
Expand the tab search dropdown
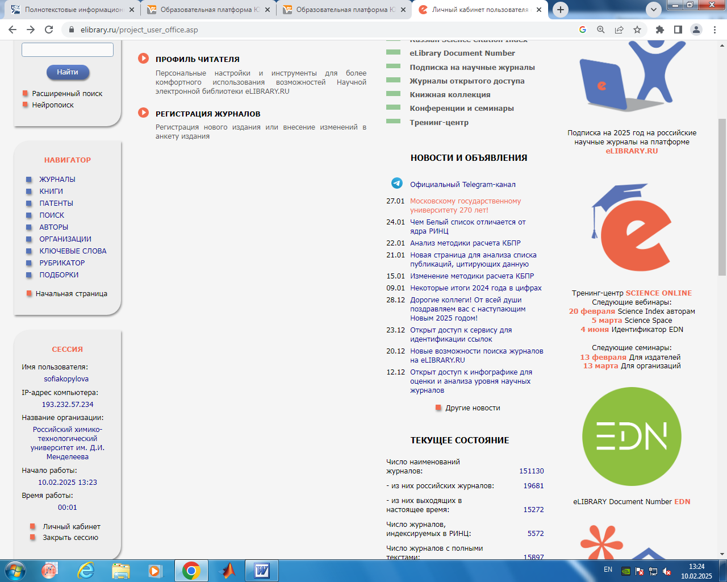click(654, 9)
